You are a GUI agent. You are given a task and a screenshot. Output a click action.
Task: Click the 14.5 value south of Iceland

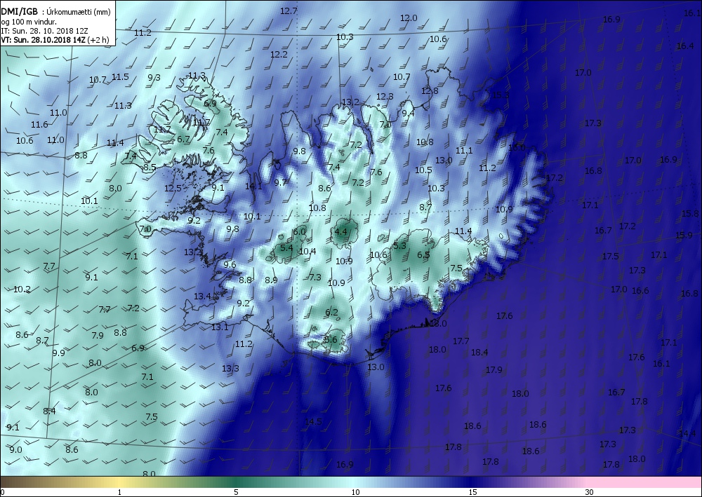pos(313,421)
